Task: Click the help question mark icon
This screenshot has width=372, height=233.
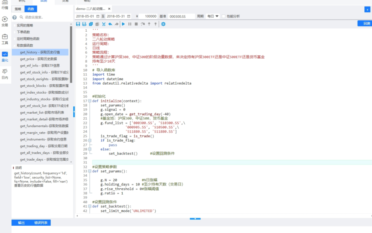Action: pyautogui.click(x=14, y=17)
